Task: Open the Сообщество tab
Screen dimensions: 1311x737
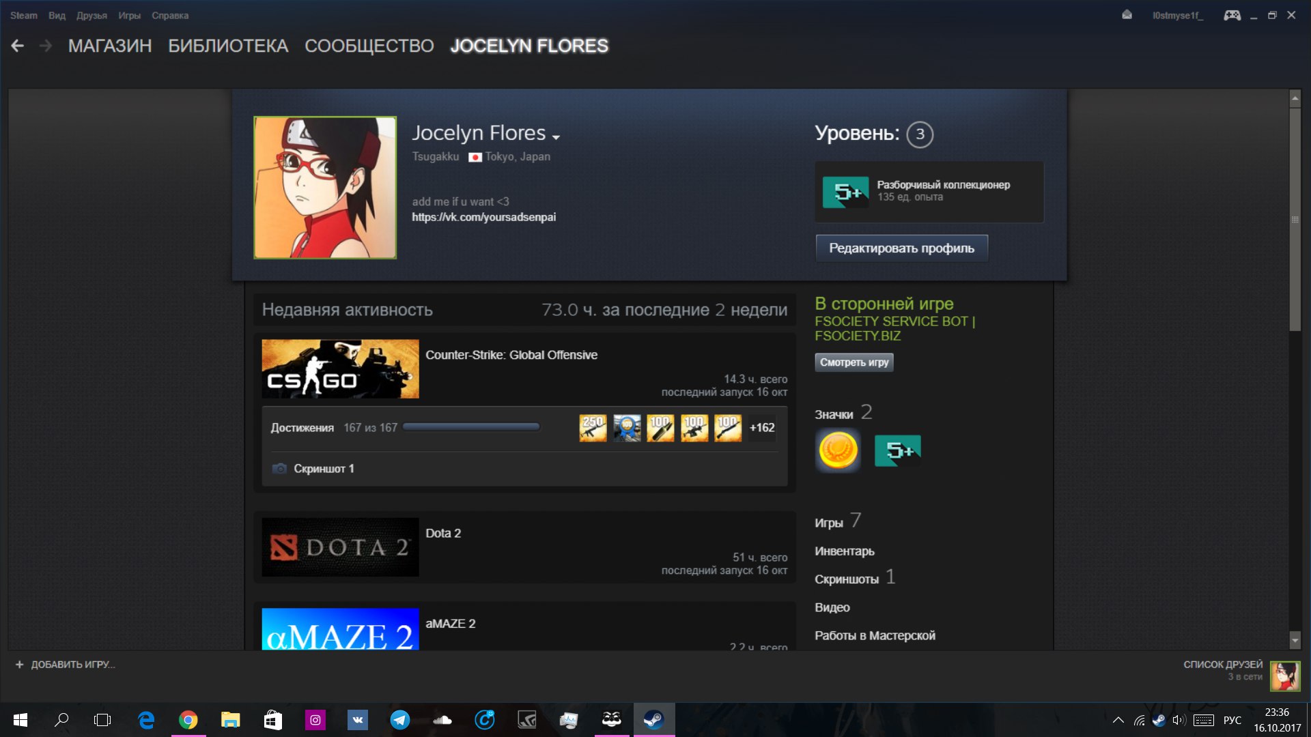Action: click(x=369, y=46)
